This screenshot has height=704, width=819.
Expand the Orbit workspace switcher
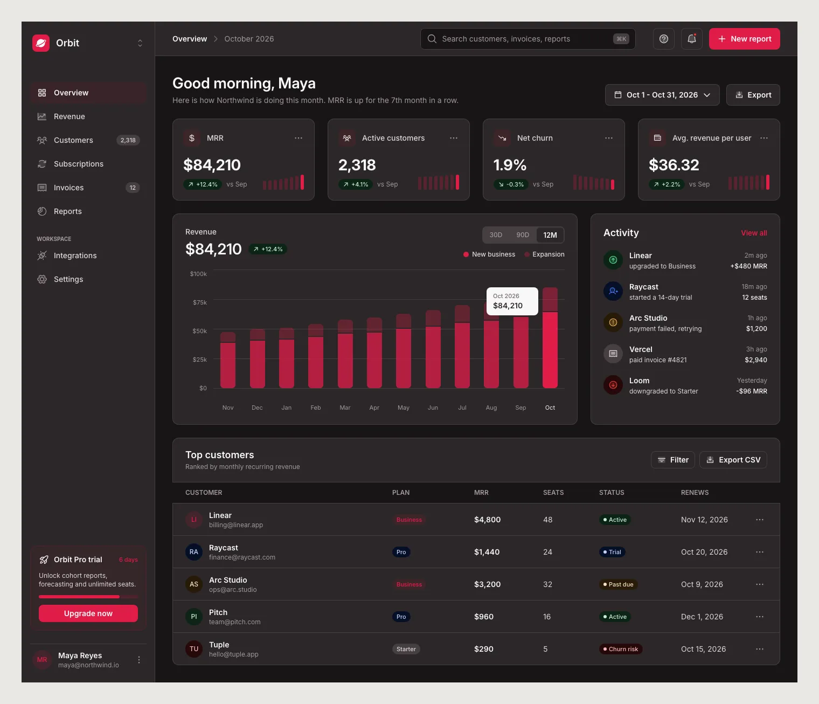point(140,43)
